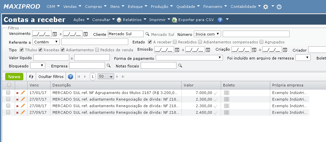Open the Compras menu
326x142 pixels.
[x=96, y=7]
